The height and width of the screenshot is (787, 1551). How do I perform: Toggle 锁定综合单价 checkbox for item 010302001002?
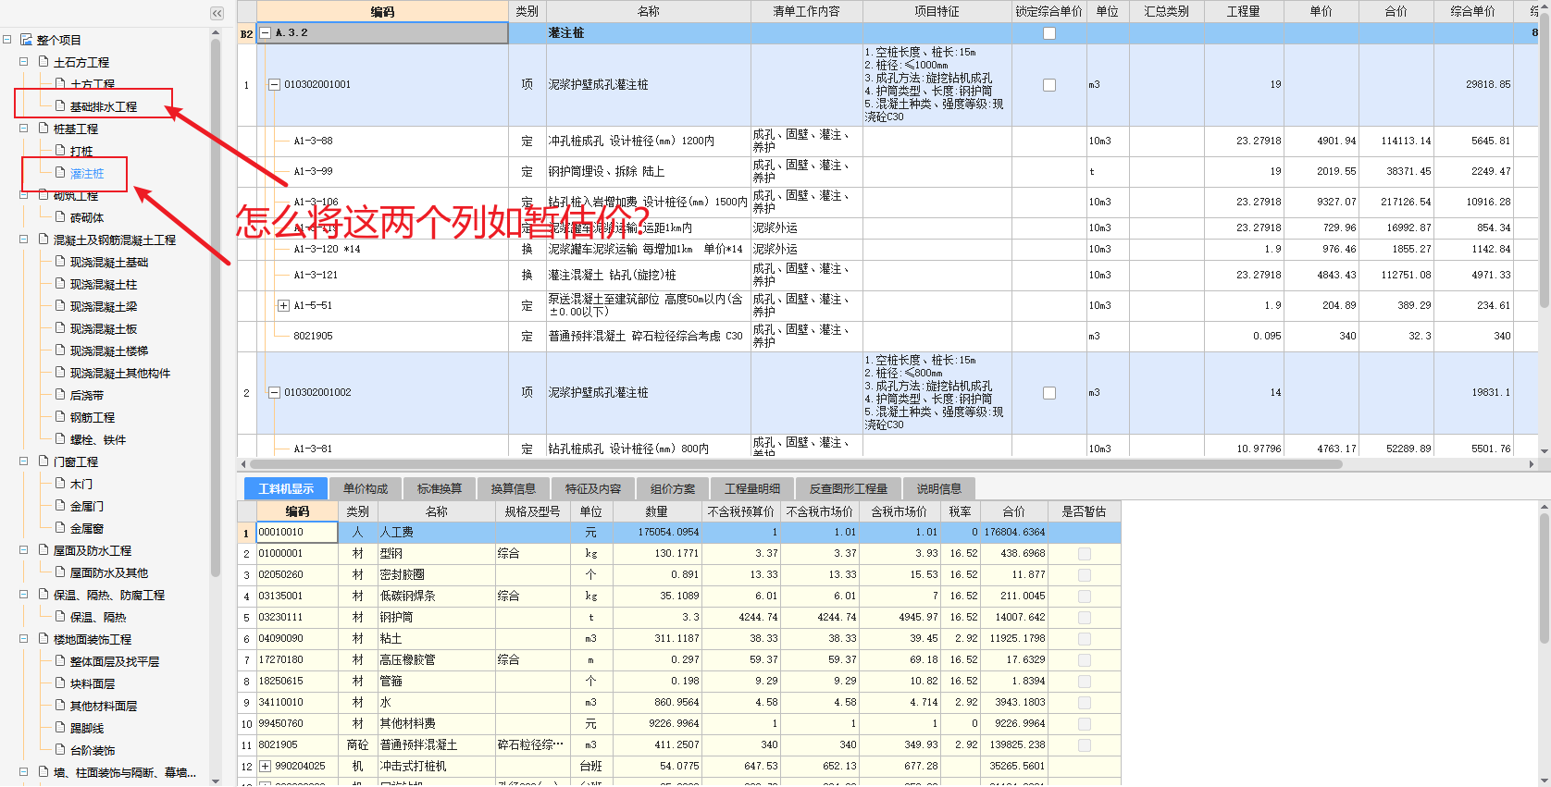(1049, 393)
